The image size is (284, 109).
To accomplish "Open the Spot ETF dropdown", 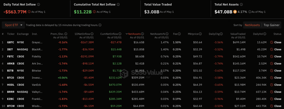I will pyautogui.click(x=13, y=25).
